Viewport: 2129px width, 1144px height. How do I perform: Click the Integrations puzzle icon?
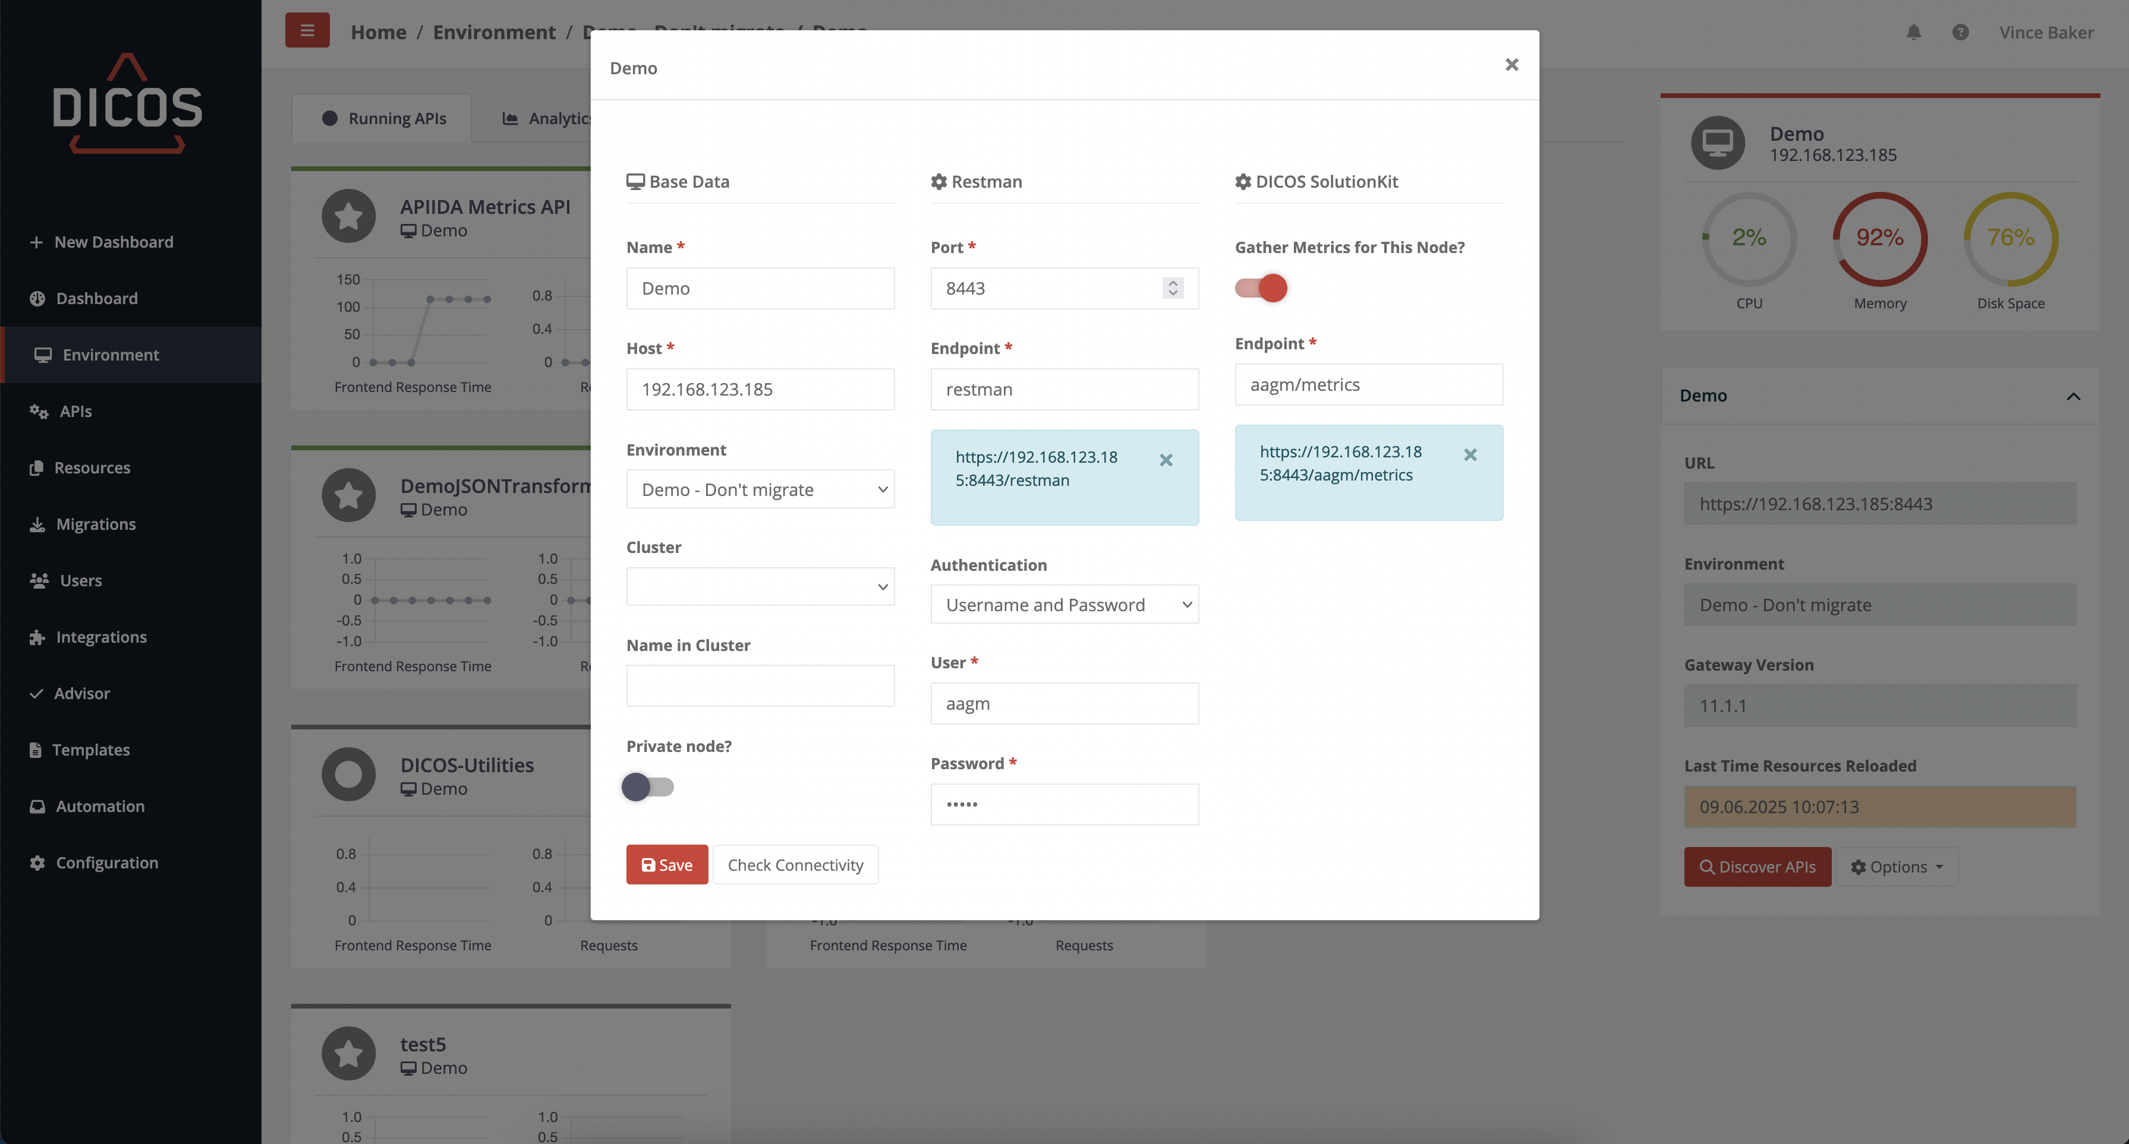point(37,637)
